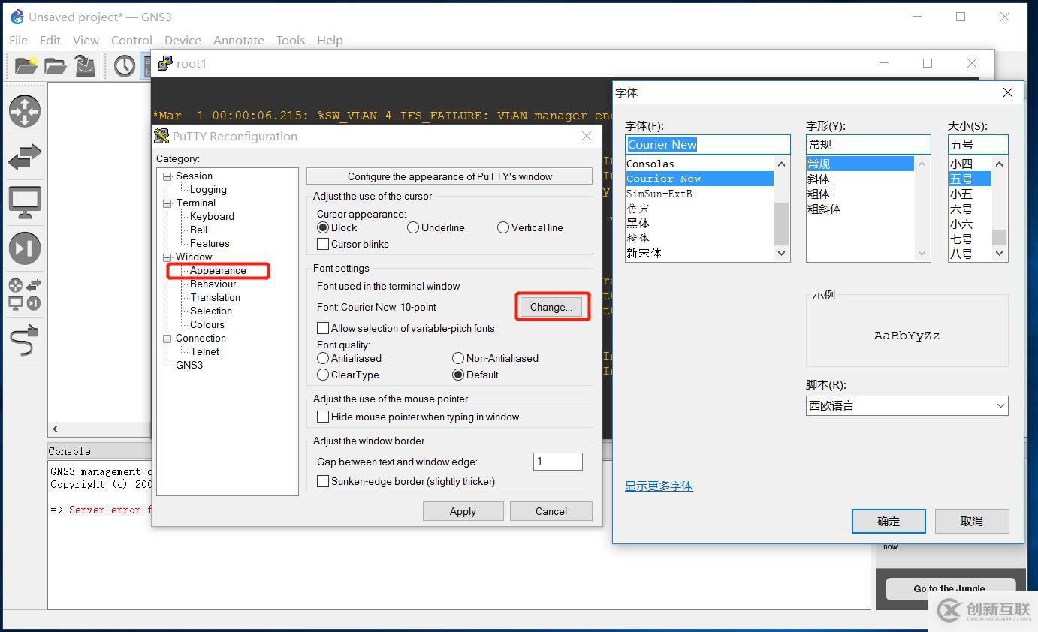Select Non-Antialiased font quality
The height and width of the screenshot is (632, 1038).
pos(458,358)
